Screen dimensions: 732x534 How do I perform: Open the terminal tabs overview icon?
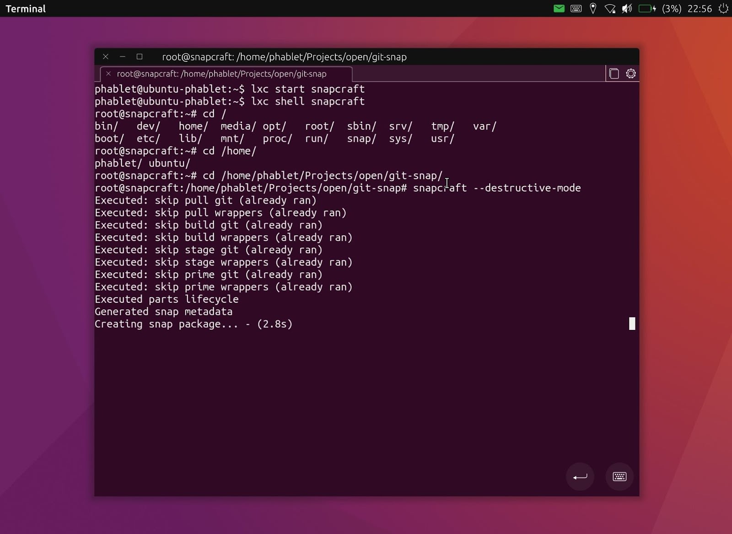614,74
